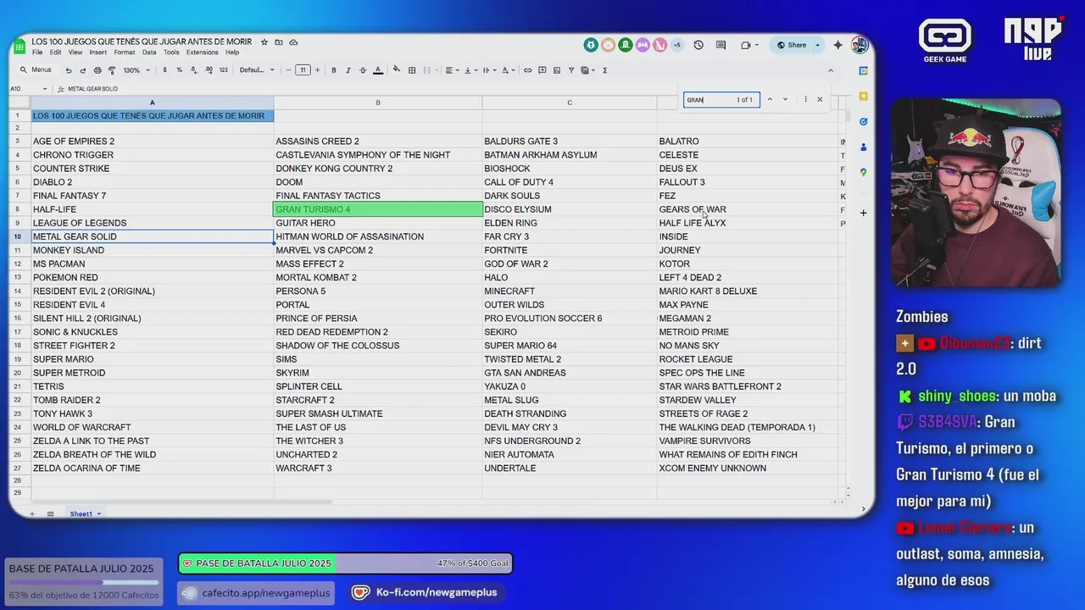The width and height of the screenshot is (1085, 610).
Task: Select the Sheet1 tab
Action: pyautogui.click(x=85, y=514)
